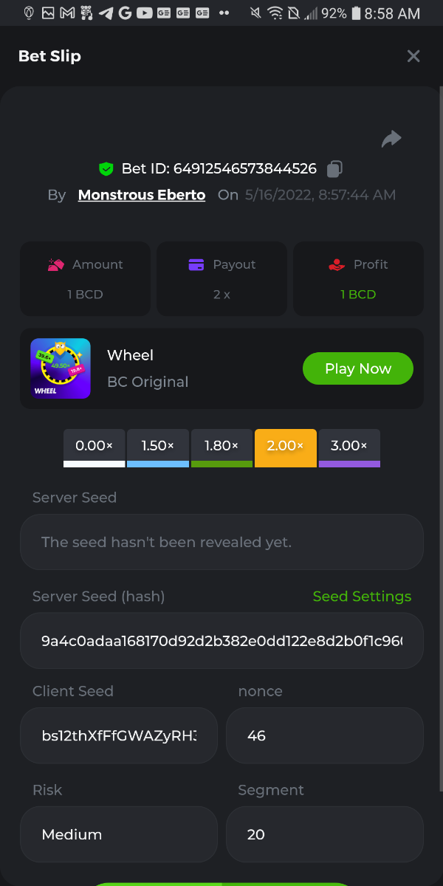Open Telegram notification in status bar
Viewport: 443px width, 886px height.
(x=106, y=13)
